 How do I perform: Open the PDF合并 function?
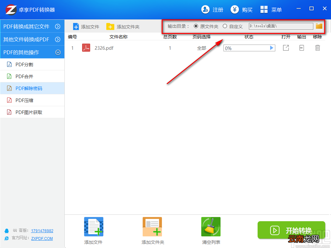point(32,76)
